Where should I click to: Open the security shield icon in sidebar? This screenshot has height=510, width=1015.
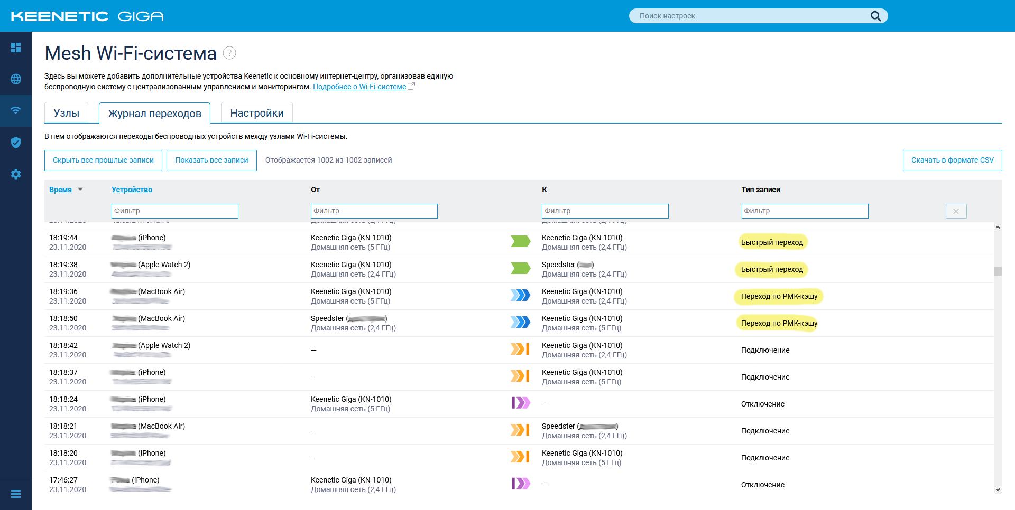tap(16, 143)
